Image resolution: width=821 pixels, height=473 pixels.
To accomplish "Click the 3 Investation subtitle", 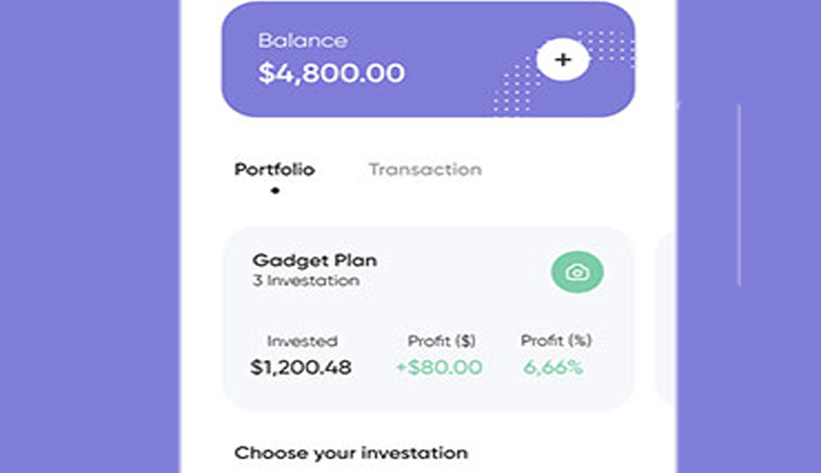I will tap(305, 281).
